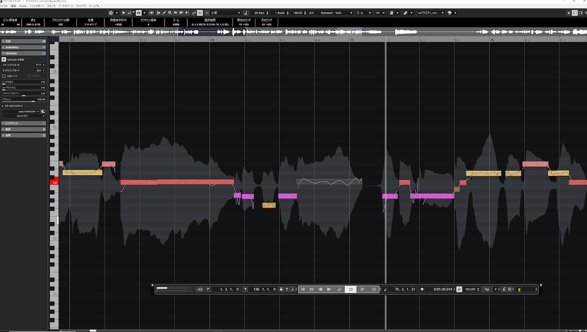
Task: Select the range selection tool icon
Action: click(x=158, y=13)
